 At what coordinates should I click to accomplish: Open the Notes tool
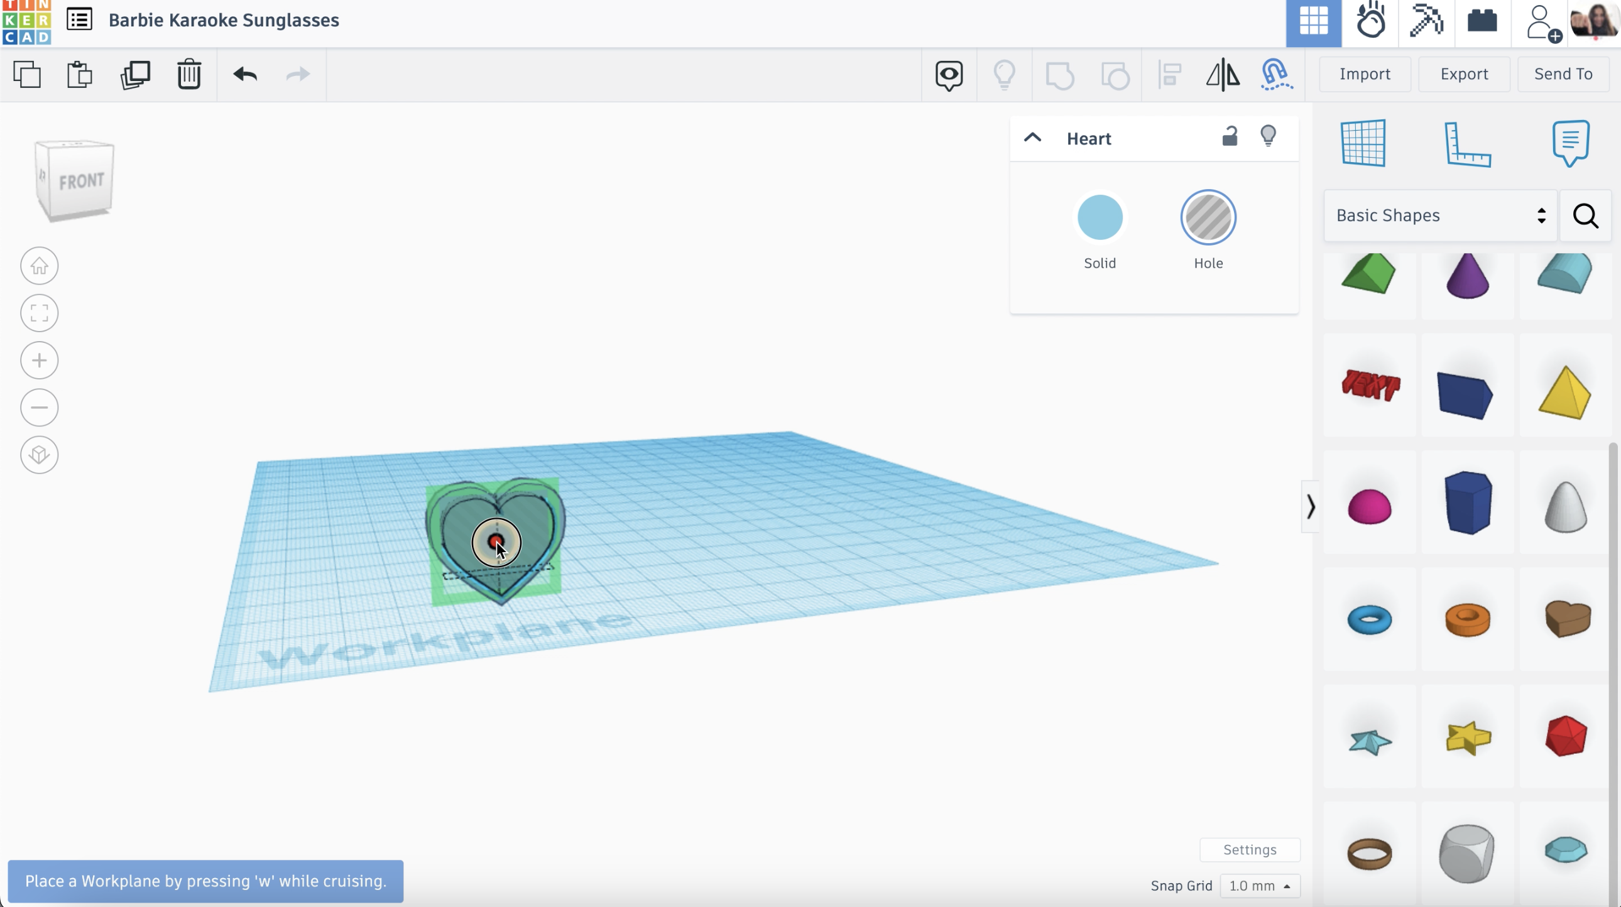(1571, 143)
